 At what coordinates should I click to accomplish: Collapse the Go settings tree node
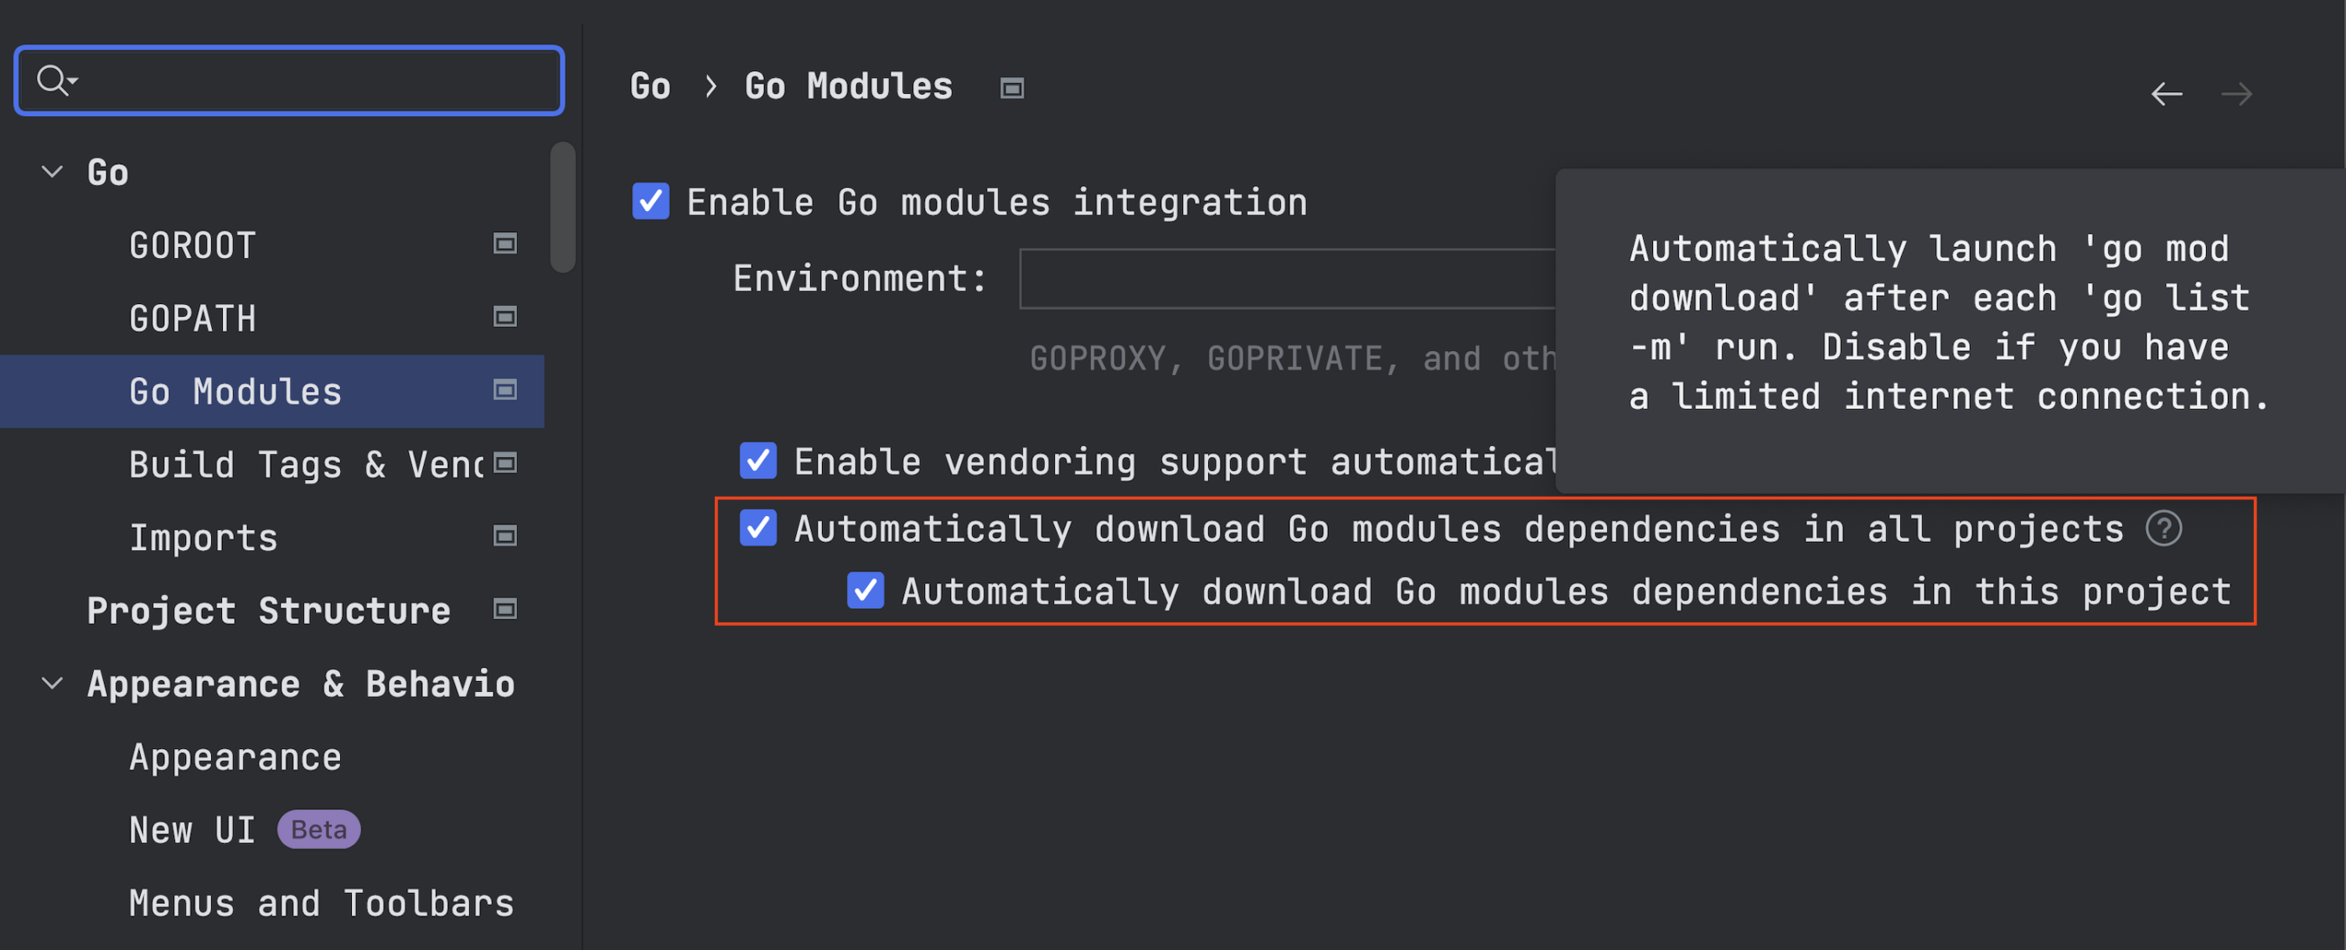[x=53, y=171]
